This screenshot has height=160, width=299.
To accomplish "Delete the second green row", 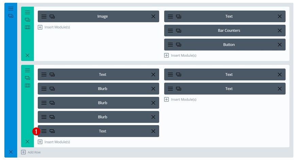I will coord(28,141).
